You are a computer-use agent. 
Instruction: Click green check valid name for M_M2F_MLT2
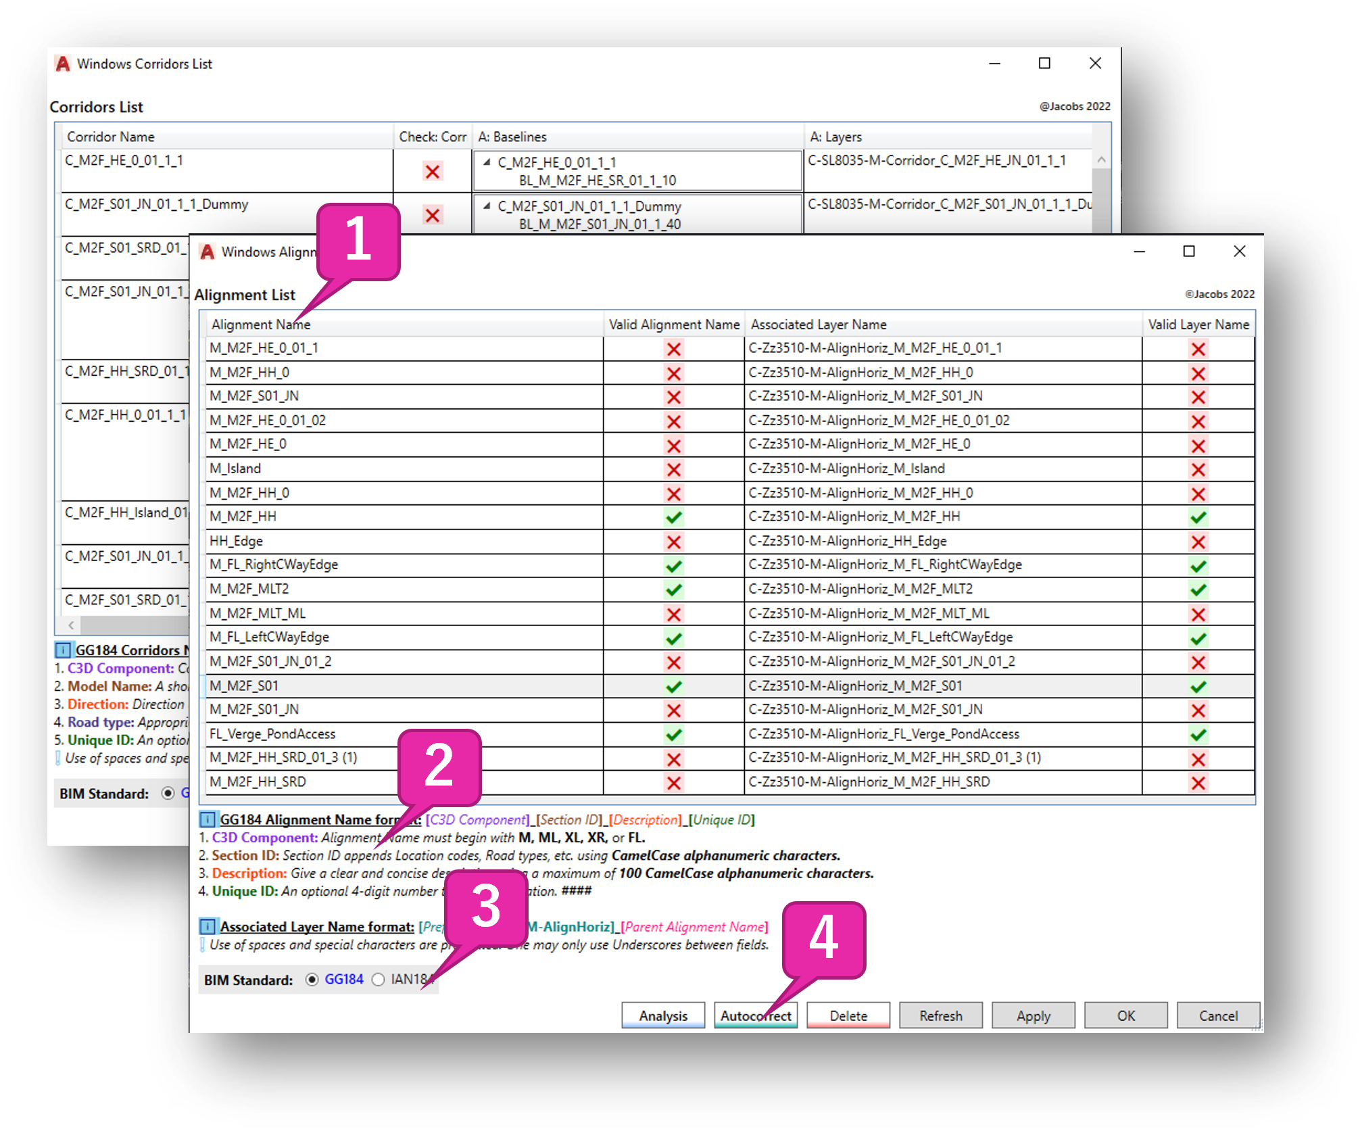(674, 590)
